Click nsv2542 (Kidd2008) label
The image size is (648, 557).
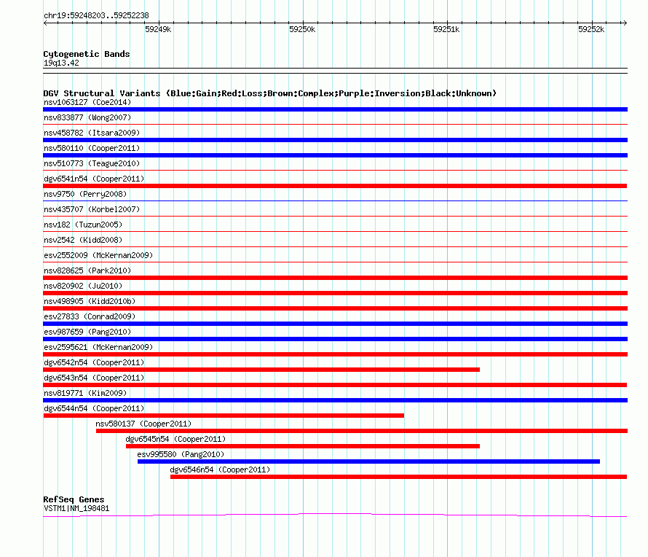pyautogui.click(x=83, y=240)
